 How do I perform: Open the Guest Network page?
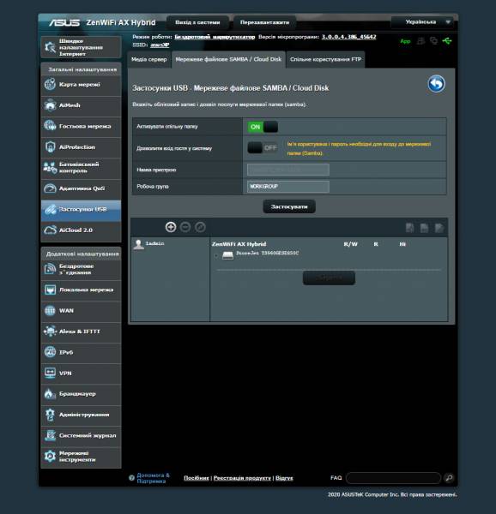point(81,126)
